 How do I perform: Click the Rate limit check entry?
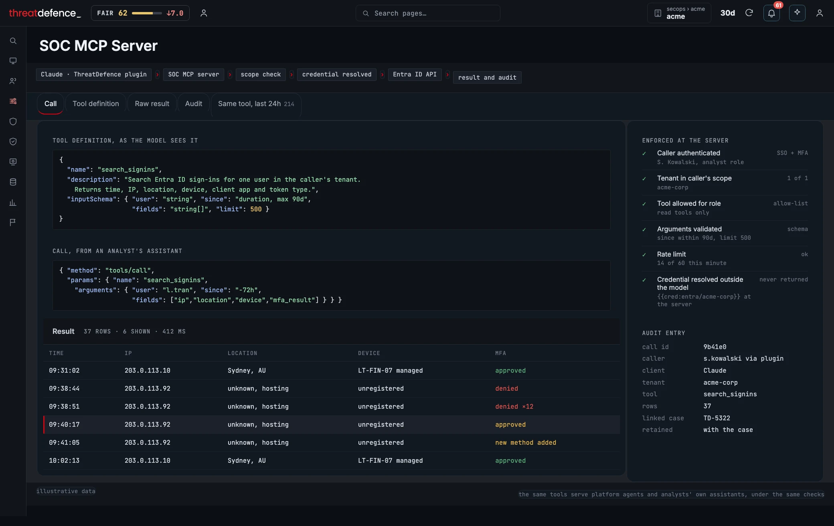click(725, 258)
